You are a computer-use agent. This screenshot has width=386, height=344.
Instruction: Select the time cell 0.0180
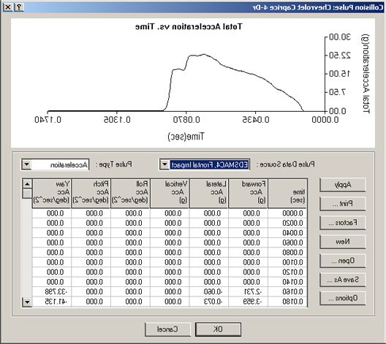click(x=287, y=302)
